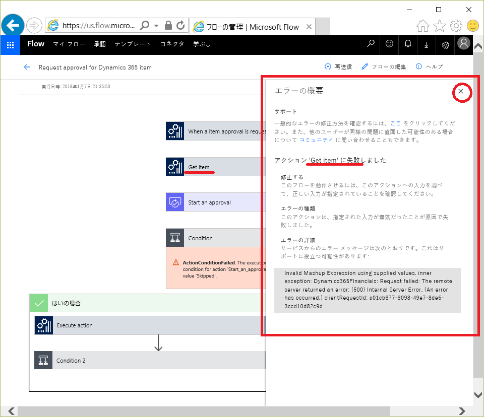Click the browser forward arrow button

34,26
